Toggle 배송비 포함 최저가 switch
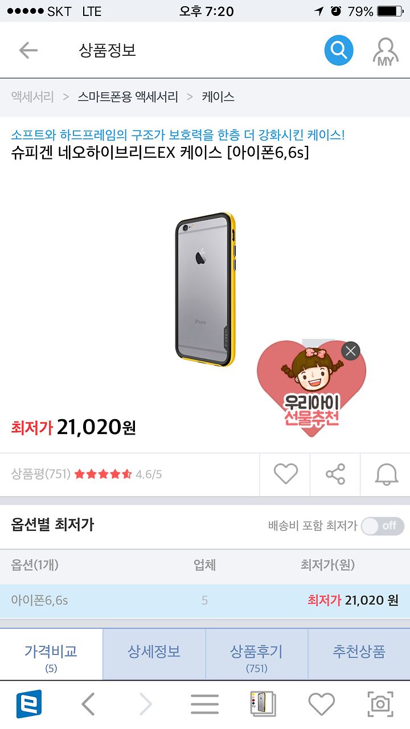 [x=383, y=526]
